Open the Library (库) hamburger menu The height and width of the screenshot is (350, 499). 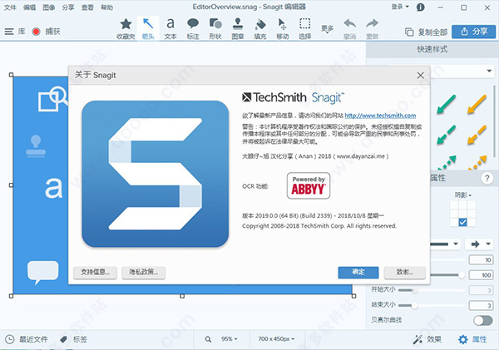point(15,32)
